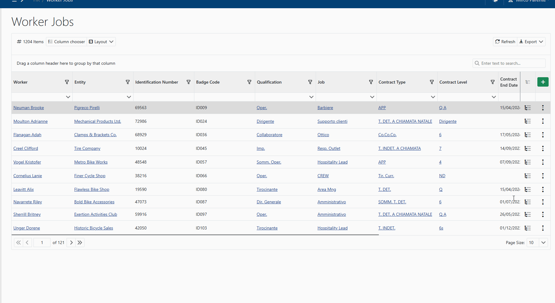
Task: Go to the last page of results
Action: pyautogui.click(x=80, y=243)
